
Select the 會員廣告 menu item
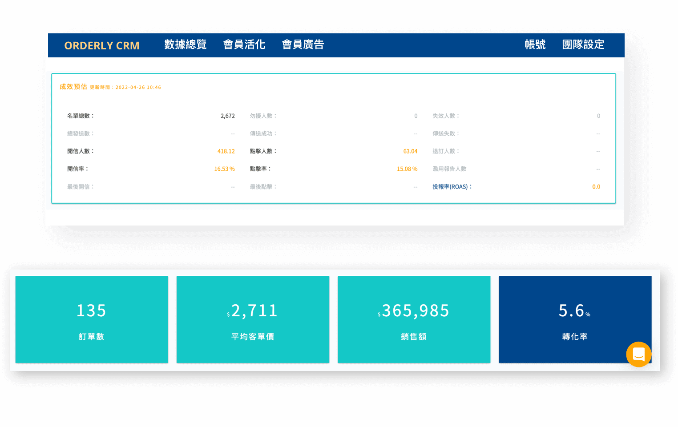pos(303,44)
